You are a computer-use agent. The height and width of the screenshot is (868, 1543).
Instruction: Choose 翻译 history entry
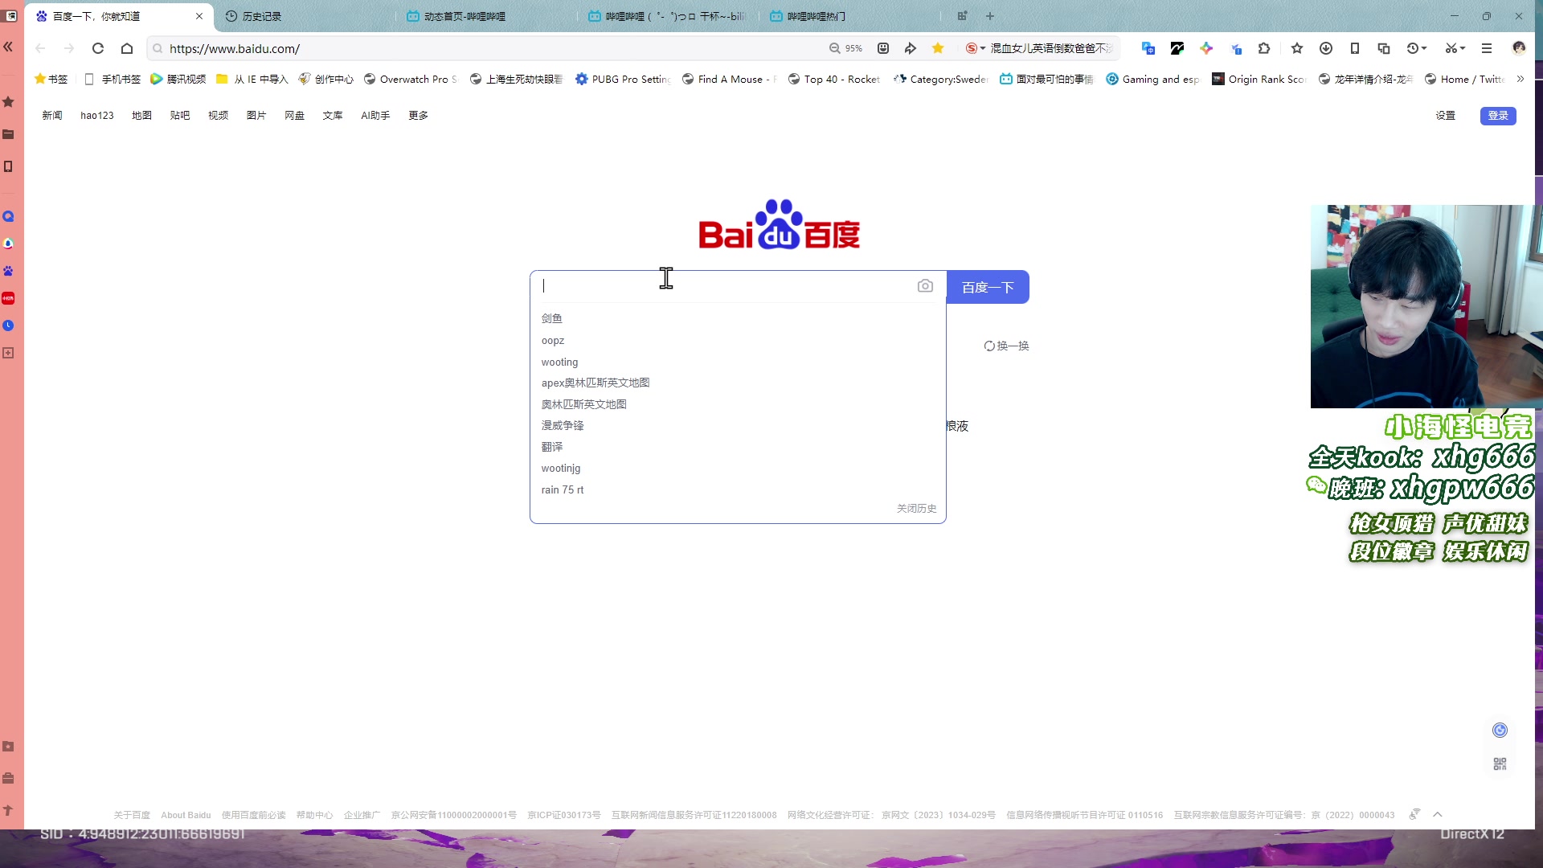tap(552, 447)
